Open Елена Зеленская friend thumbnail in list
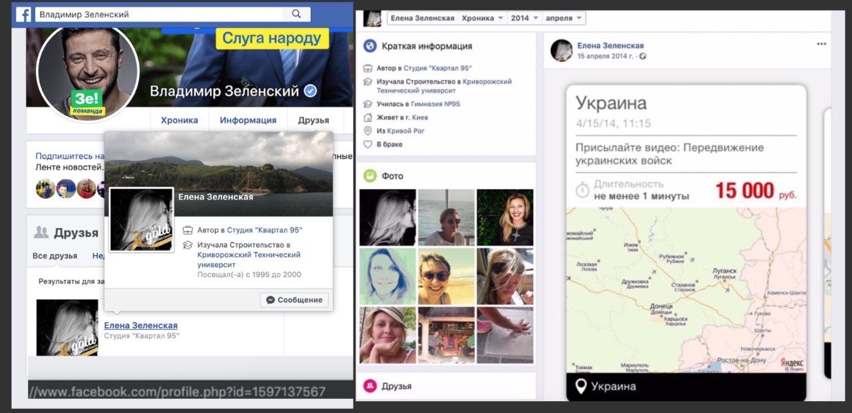The width and height of the screenshot is (852, 413). tap(67, 327)
